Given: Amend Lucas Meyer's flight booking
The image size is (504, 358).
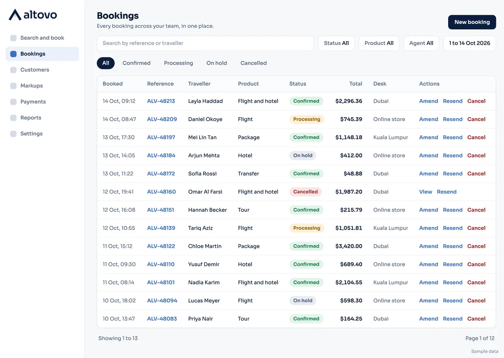Looking at the screenshot, I should coord(428,300).
